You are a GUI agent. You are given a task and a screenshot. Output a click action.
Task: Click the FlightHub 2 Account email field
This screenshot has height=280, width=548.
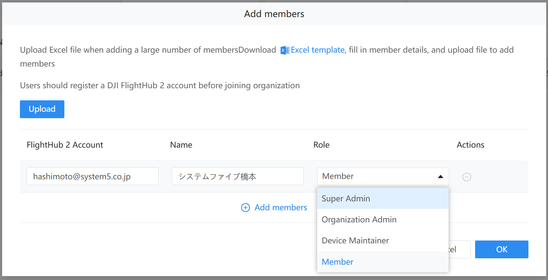[x=92, y=176]
